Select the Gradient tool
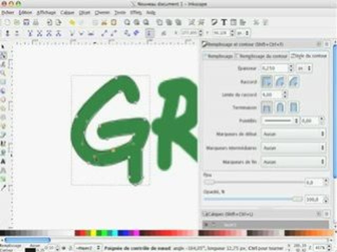This screenshot has height=252, width=337. (x=3, y=179)
